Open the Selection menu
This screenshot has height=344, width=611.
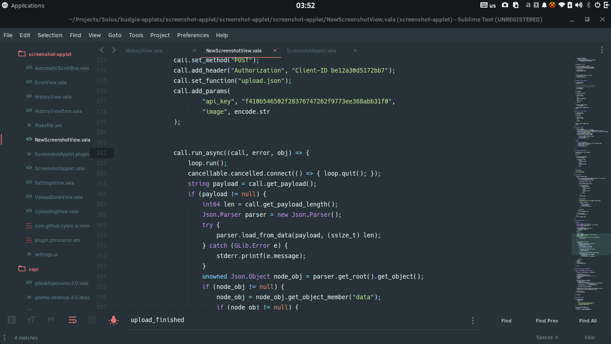pos(50,35)
